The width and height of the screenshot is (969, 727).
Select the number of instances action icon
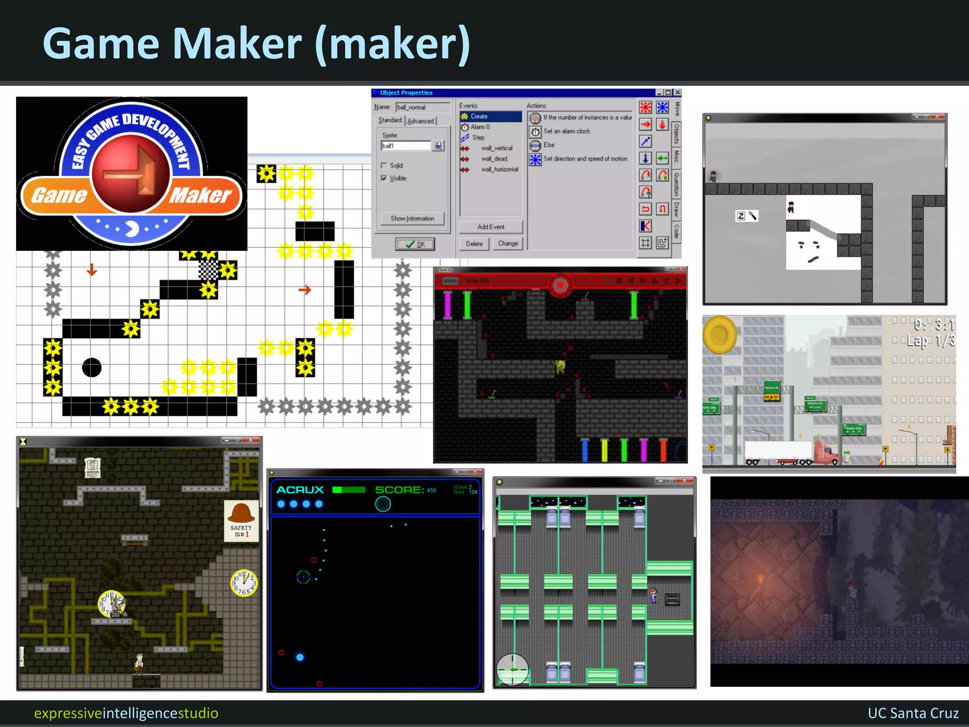535,118
